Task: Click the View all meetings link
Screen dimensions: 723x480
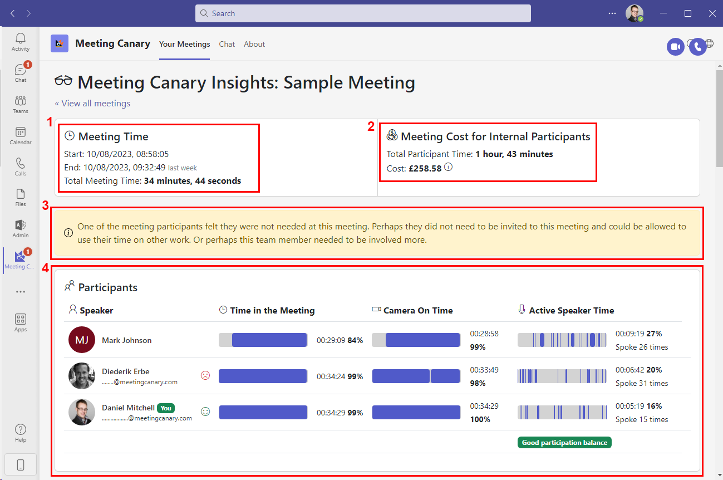Action: (x=92, y=104)
